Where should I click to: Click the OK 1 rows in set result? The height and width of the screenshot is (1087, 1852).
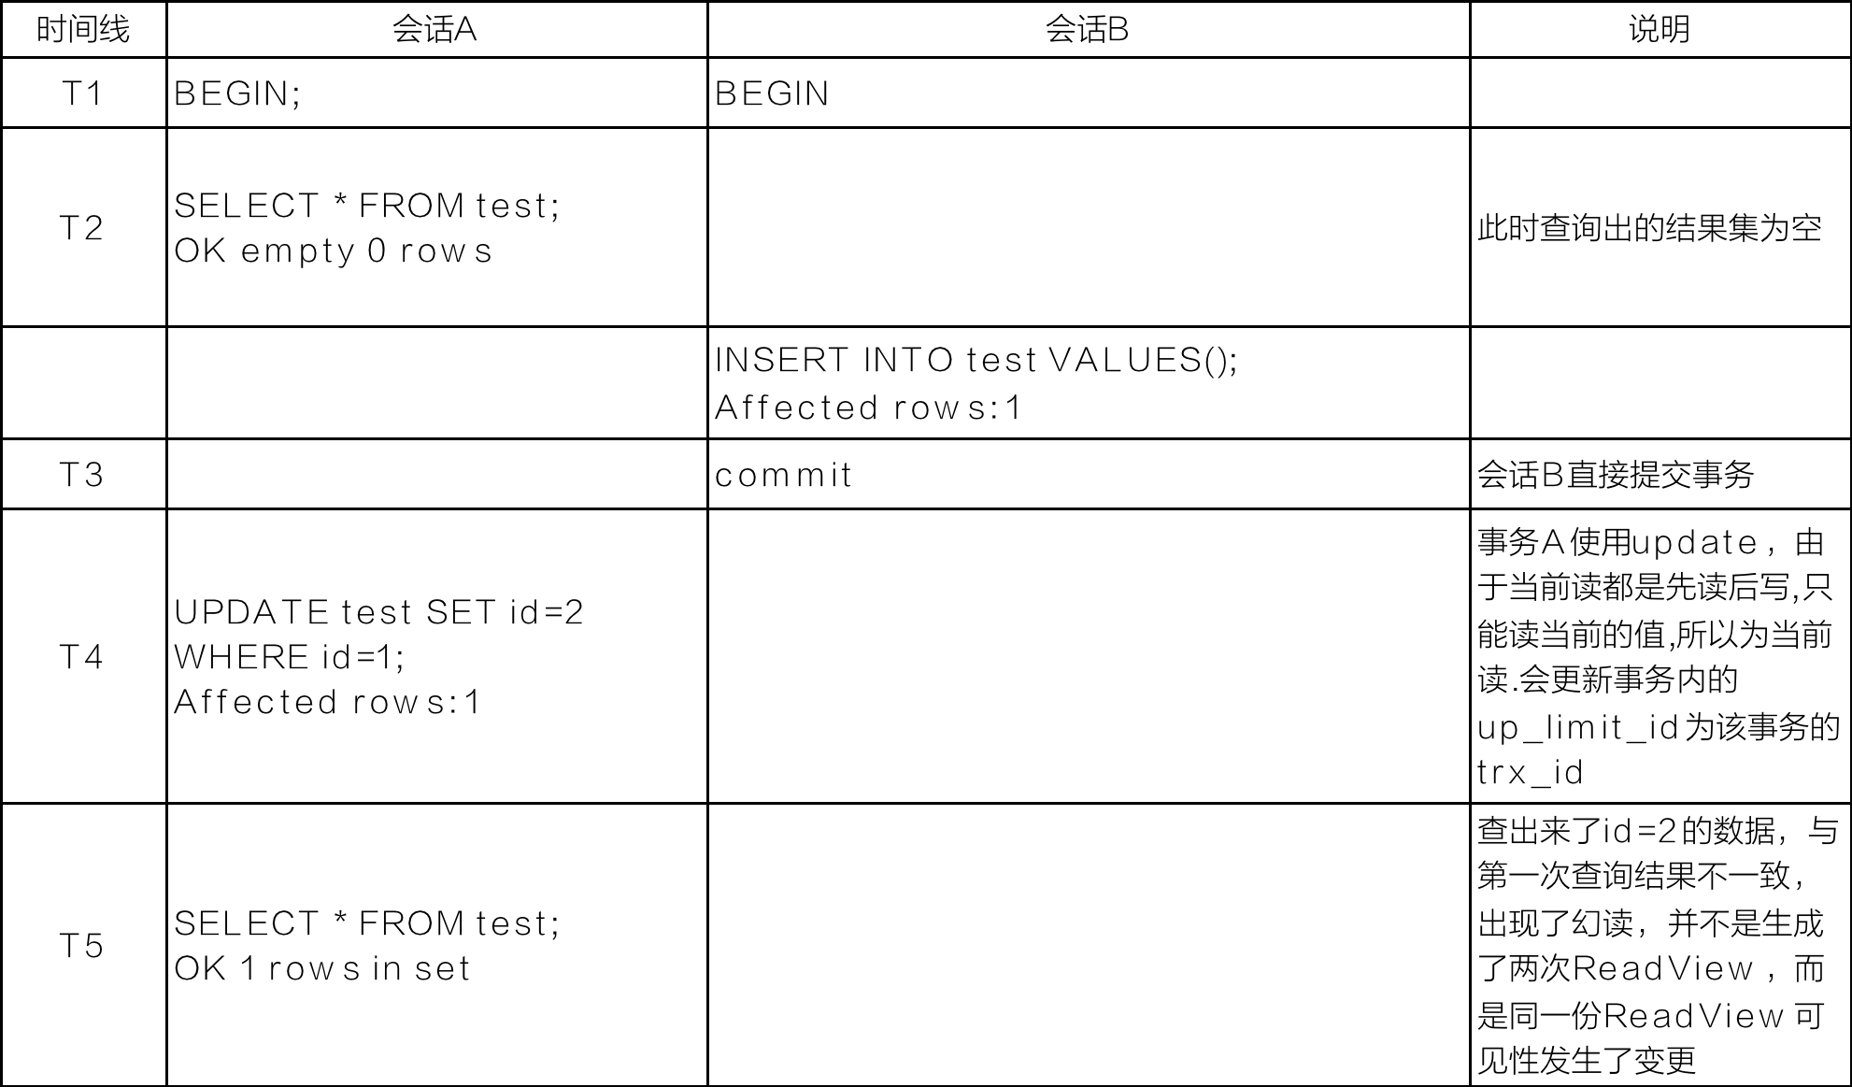[x=321, y=968]
